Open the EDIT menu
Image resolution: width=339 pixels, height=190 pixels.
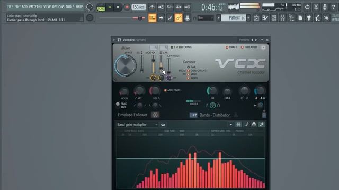click(17, 7)
